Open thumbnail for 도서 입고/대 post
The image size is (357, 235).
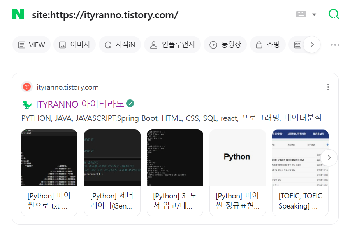tap(175, 158)
